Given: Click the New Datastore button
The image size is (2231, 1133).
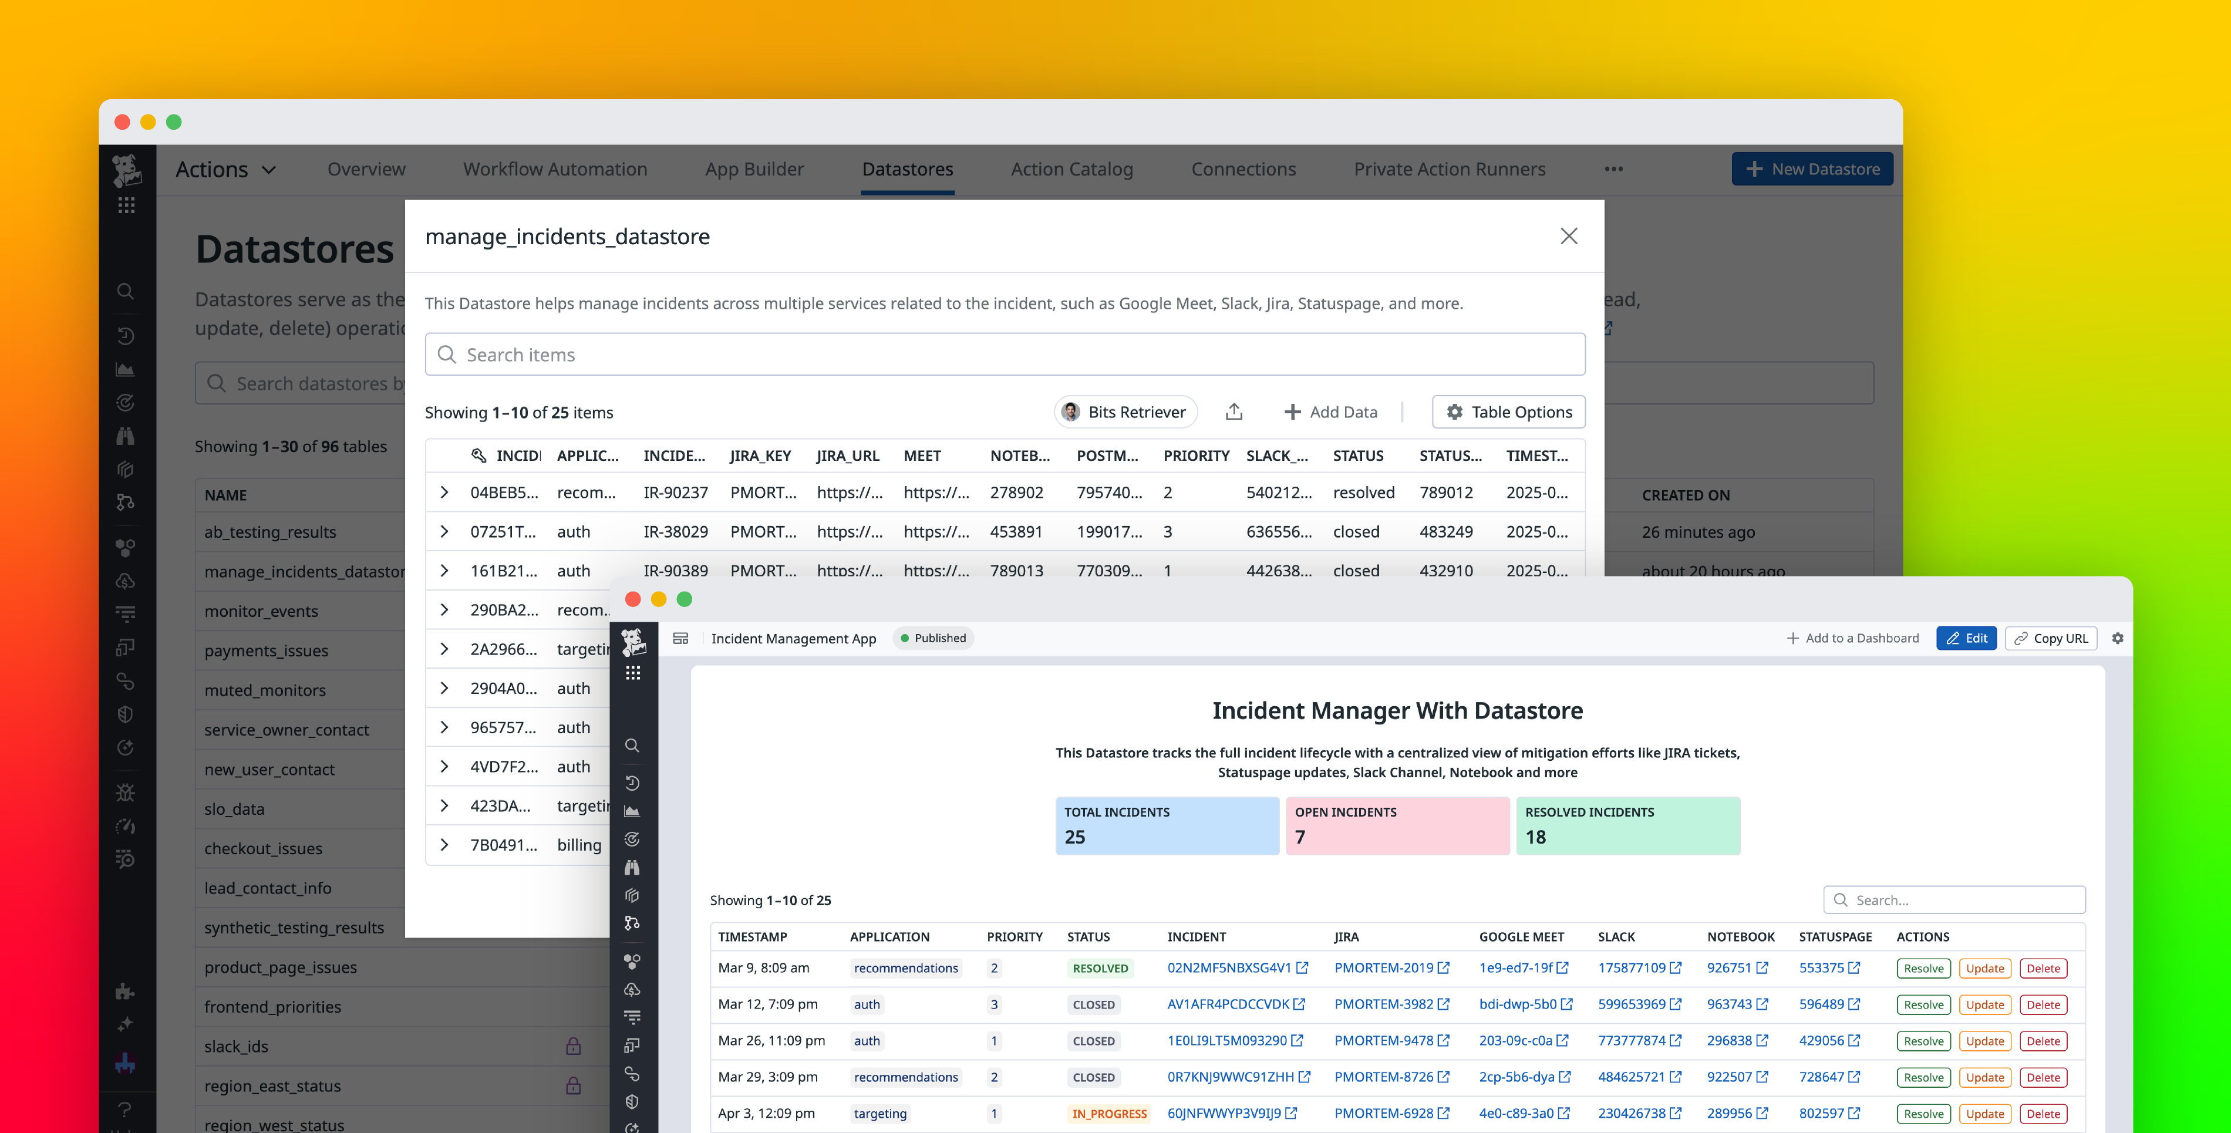Looking at the screenshot, I should 1812,168.
